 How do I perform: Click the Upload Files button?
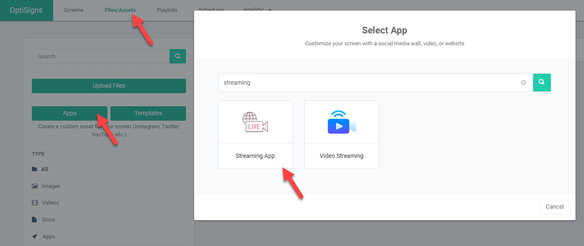tap(109, 86)
